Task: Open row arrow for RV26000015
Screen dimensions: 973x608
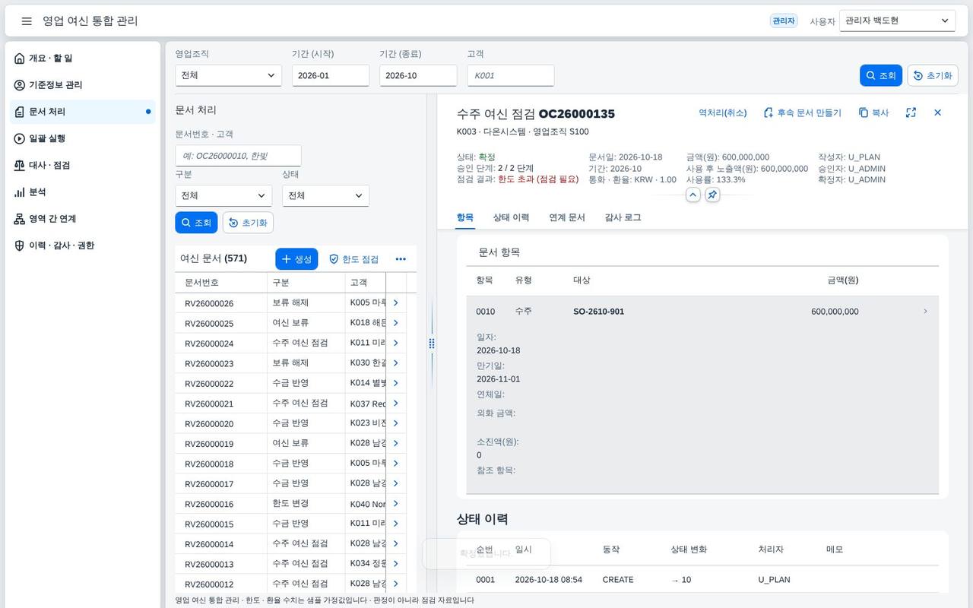Action: click(x=395, y=524)
